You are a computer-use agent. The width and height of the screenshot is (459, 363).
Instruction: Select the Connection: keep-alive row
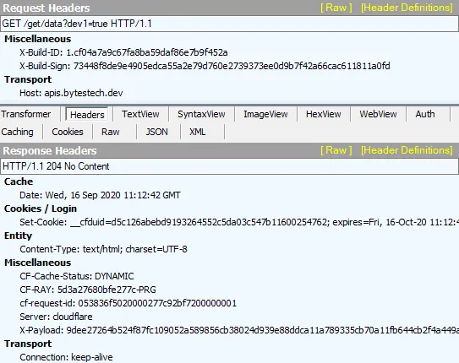coord(66,357)
